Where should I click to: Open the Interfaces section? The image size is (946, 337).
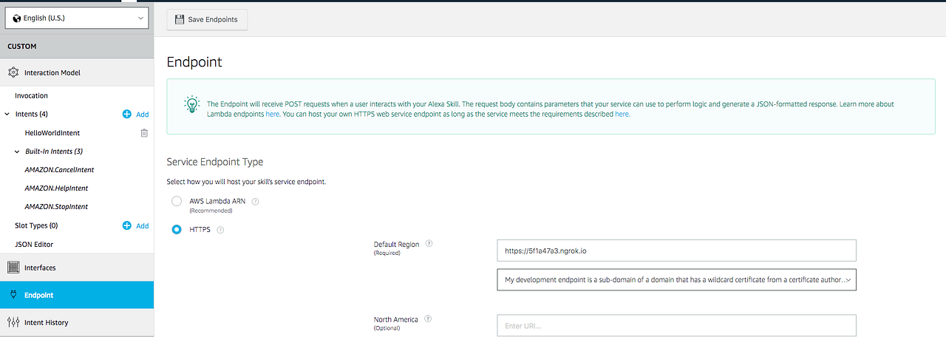(77, 268)
